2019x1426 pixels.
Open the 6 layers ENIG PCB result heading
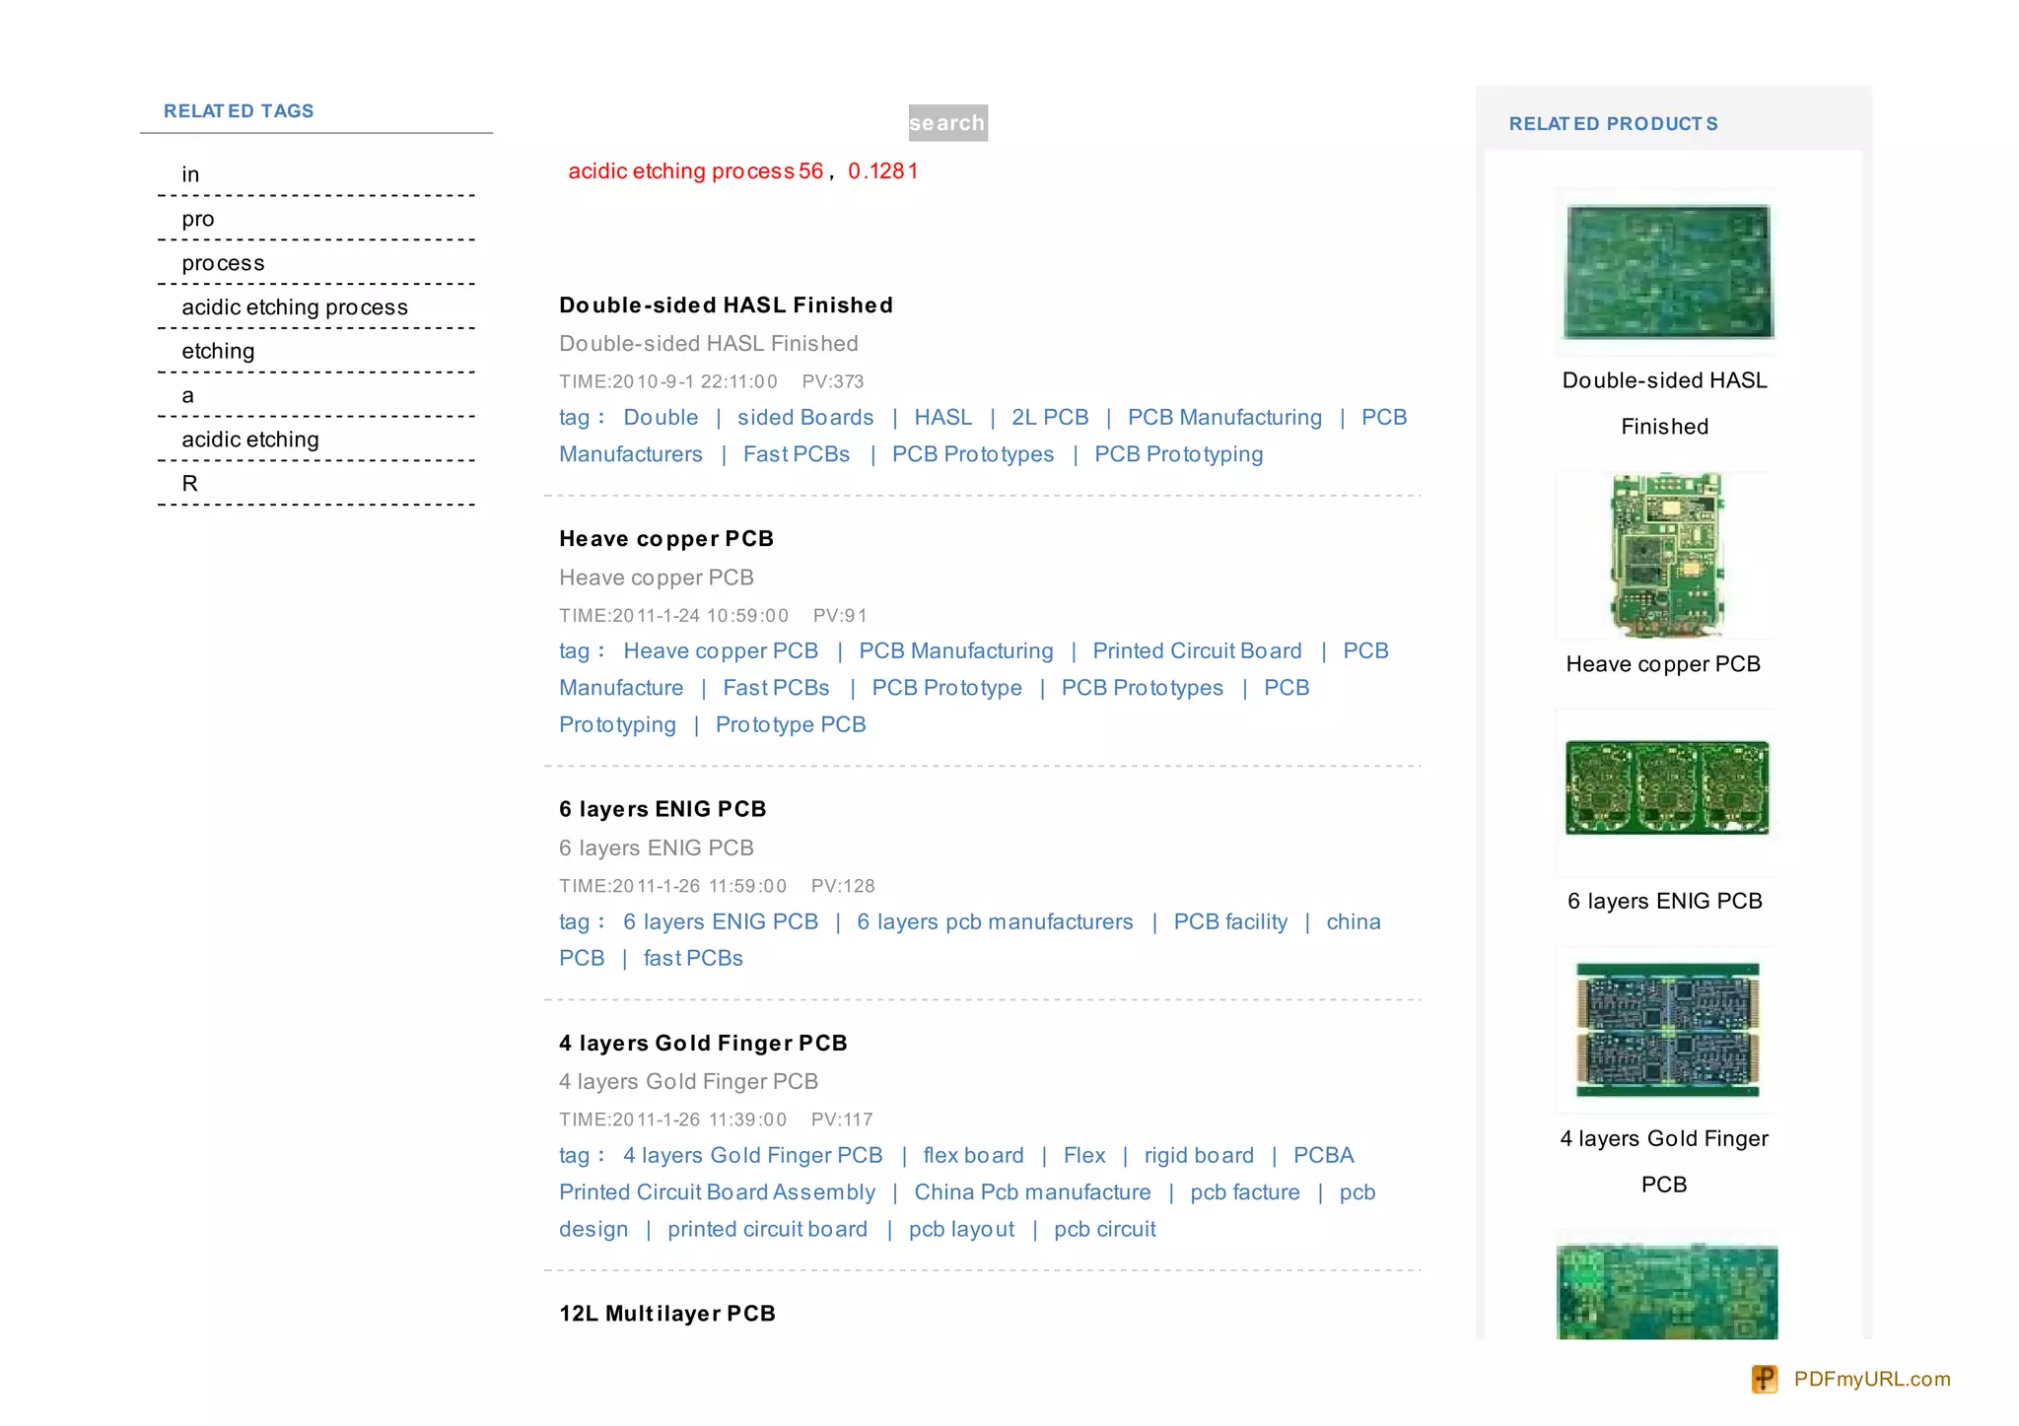[x=662, y=809]
